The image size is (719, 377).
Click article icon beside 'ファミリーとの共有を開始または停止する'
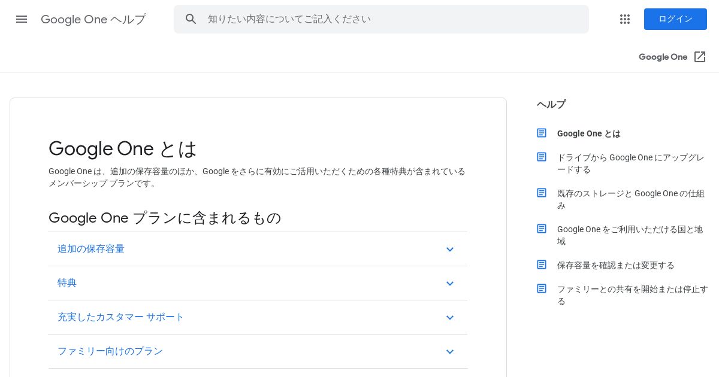click(x=542, y=288)
